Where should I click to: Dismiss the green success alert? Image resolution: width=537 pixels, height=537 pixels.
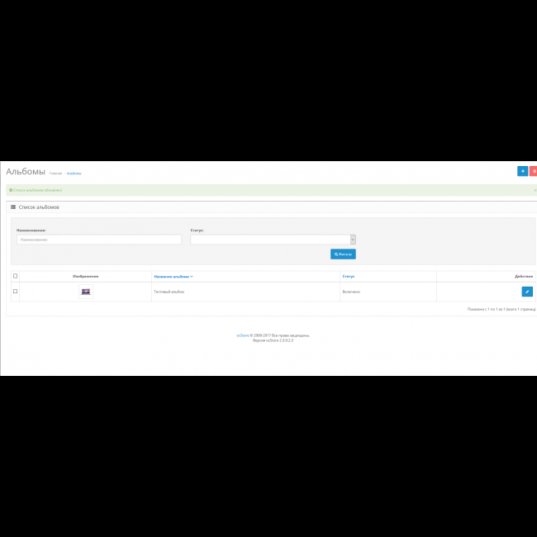(535, 190)
